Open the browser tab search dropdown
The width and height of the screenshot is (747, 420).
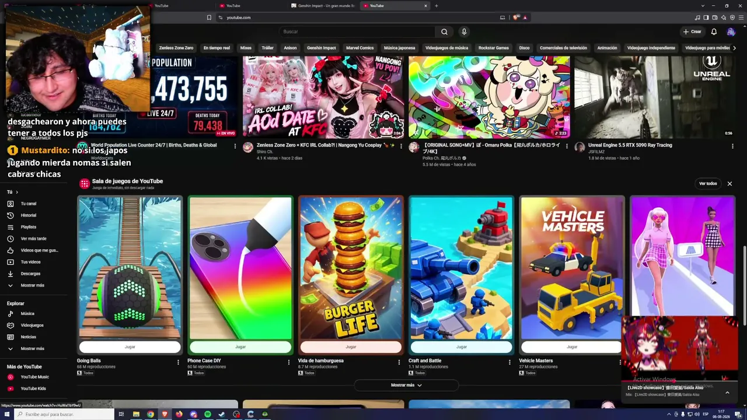[703, 6]
